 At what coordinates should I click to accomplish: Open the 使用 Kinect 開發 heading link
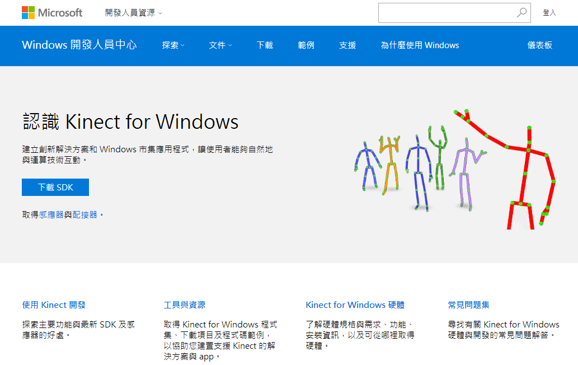54,305
